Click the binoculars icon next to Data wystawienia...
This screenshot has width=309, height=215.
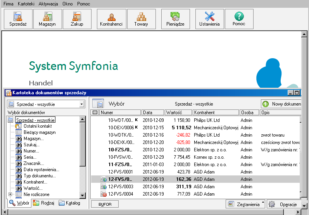(19, 170)
